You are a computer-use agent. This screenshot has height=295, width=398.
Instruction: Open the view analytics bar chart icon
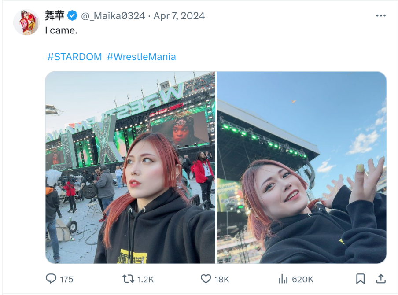(283, 279)
